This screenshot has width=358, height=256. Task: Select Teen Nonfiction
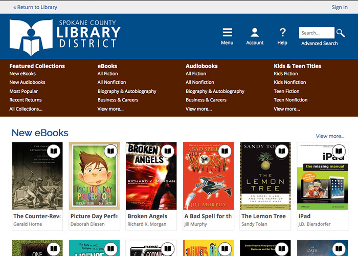click(x=290, y=100)
